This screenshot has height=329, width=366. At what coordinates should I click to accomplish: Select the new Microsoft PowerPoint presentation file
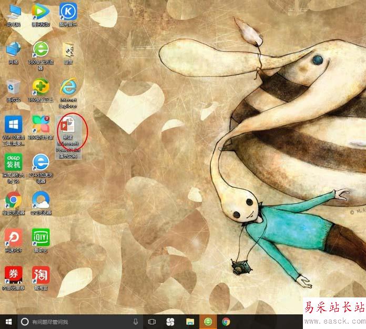(68, 137)
